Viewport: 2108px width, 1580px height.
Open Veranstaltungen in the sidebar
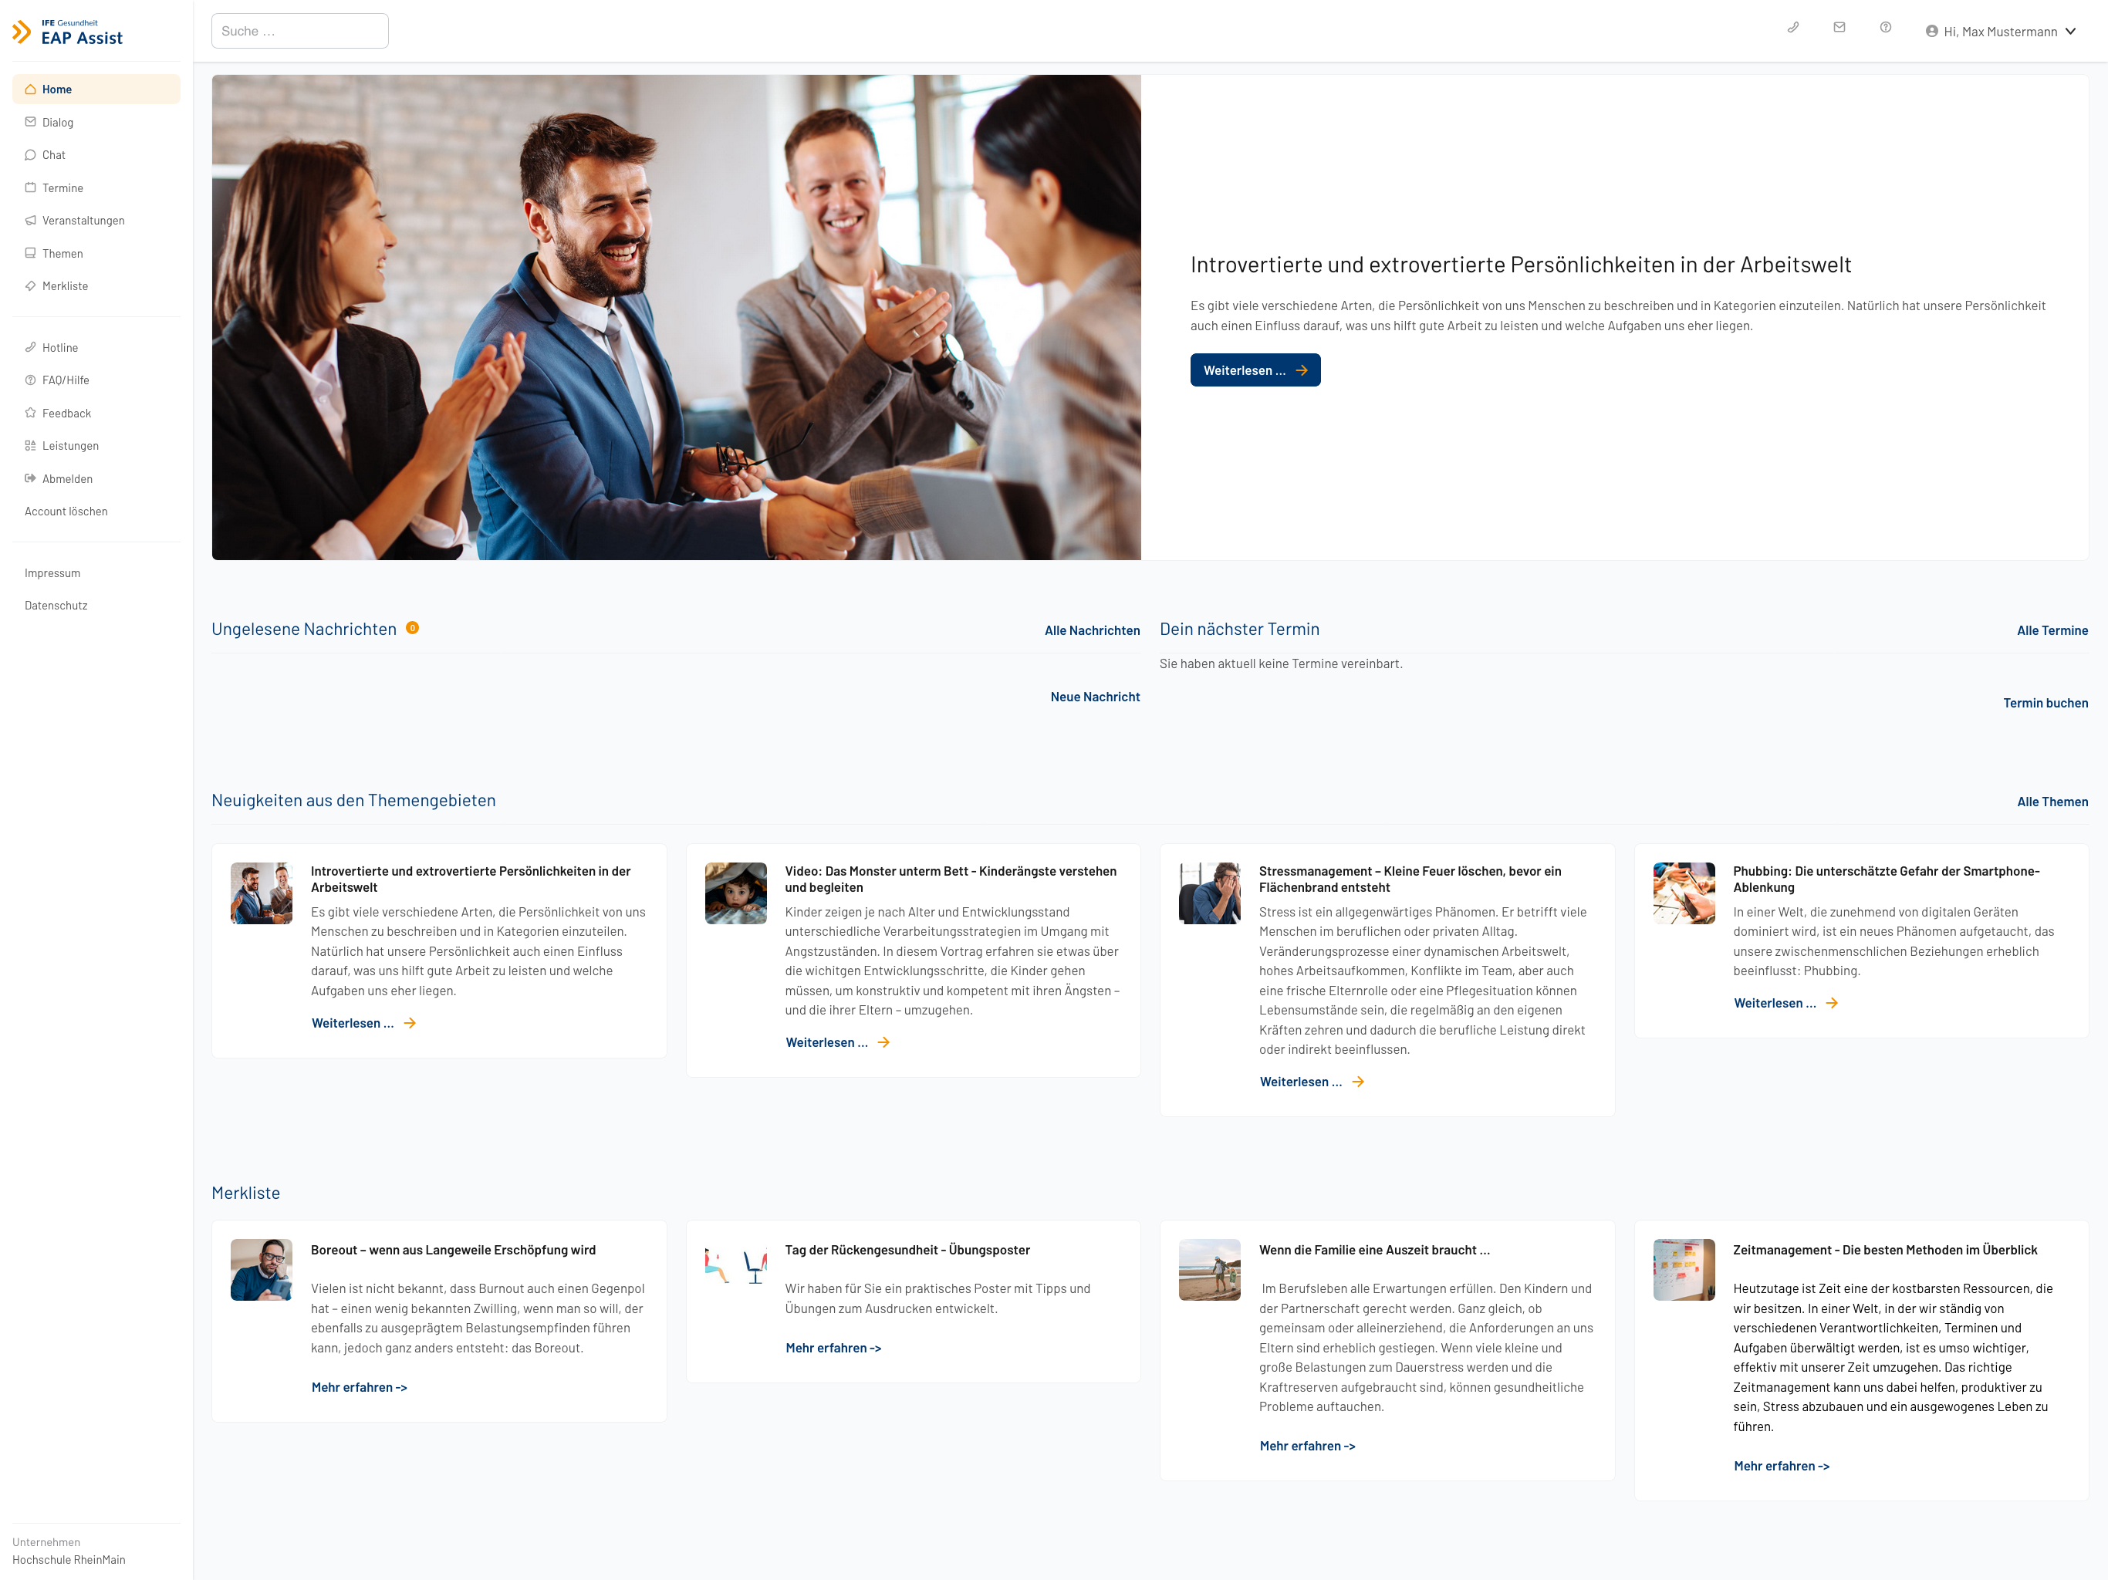tap(96, 220)
